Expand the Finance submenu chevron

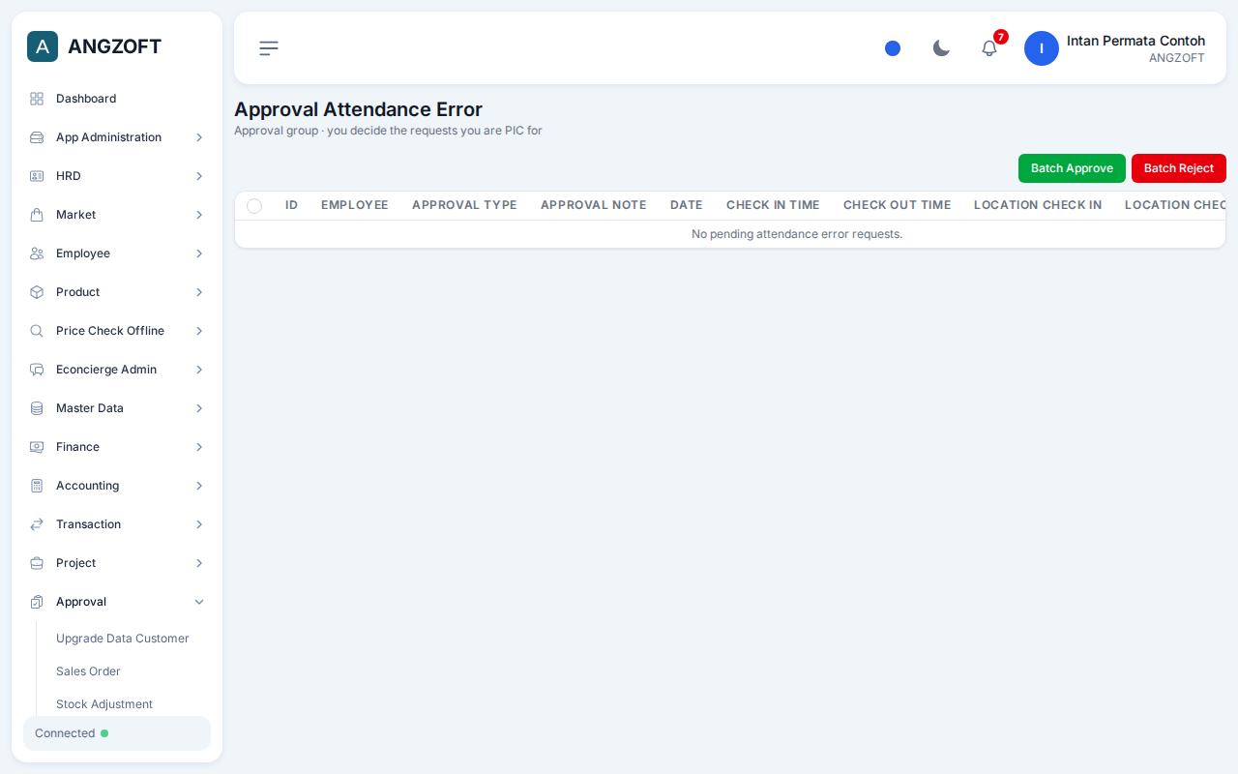(x=199, y=447)
